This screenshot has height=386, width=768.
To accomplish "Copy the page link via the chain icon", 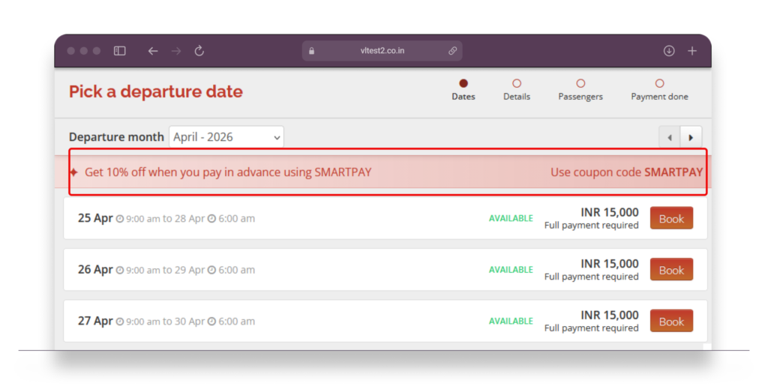I will pos(452,51).
